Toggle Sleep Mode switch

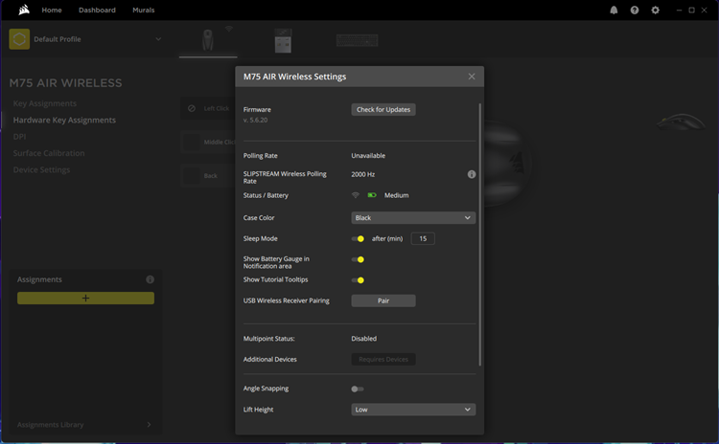pyautogui.click(x=358, y=239)
